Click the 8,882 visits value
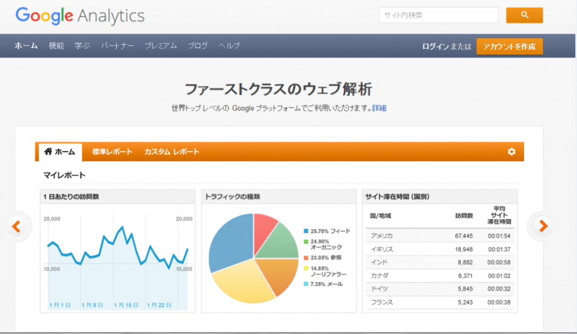This screenshot has height=334, width=577. point(465,262)
